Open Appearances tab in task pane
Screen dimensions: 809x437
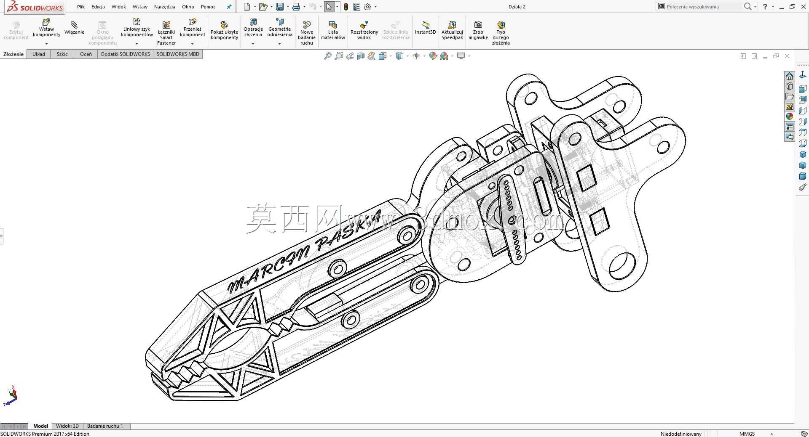coord(789,117)
